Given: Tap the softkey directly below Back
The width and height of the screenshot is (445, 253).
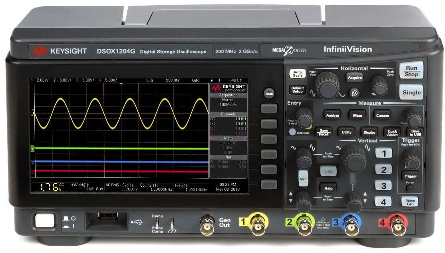Looking at the screenshot, I should pyautogui.click(x=268, y=108).
